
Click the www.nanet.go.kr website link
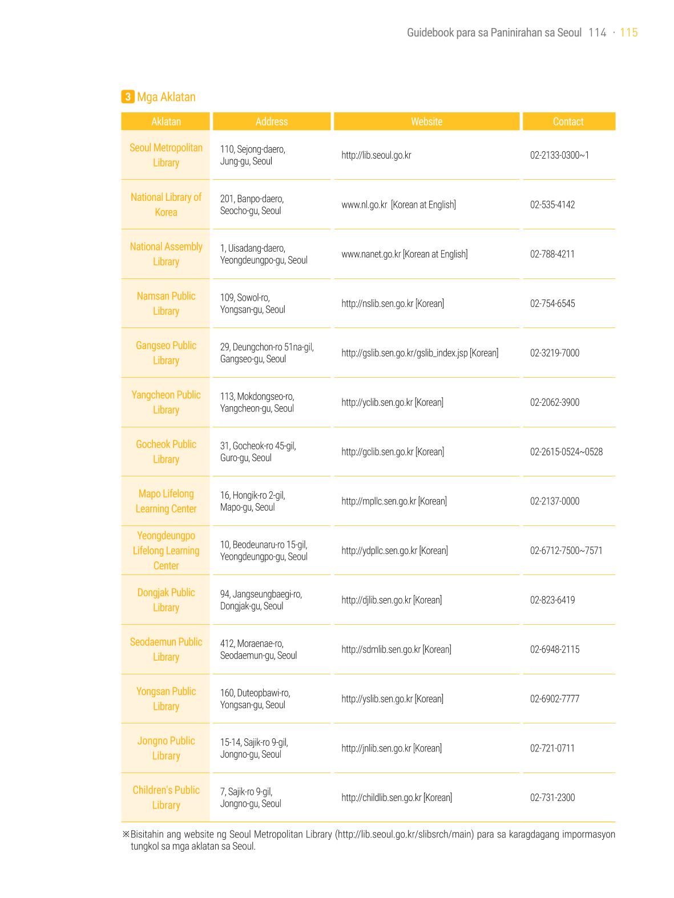point(371,254)
